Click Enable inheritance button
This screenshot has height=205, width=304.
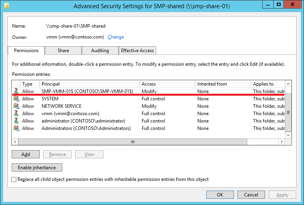point(37,168)
